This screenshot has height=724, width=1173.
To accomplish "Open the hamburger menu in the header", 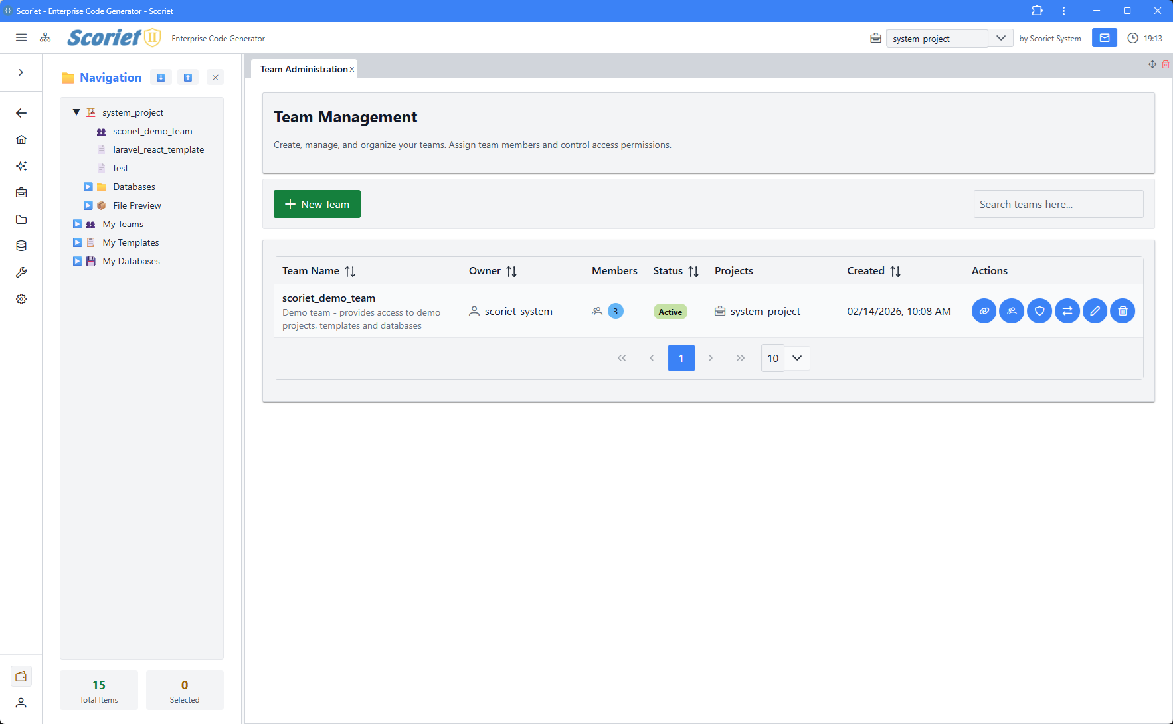I will tap(21, 38).
